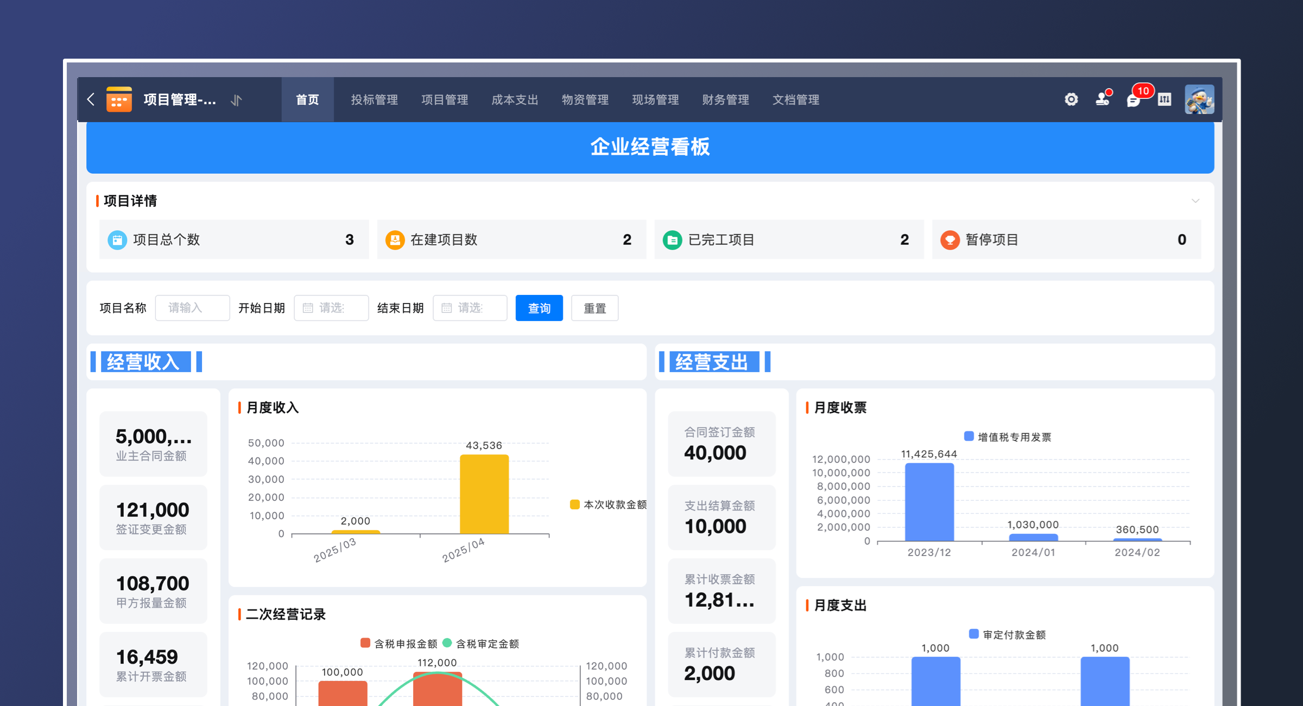Image resolution: width=1303 pixels, height=706 pixels.
Task: Toggle 含税申报金额 legend series
Action: tap(366, 644)
